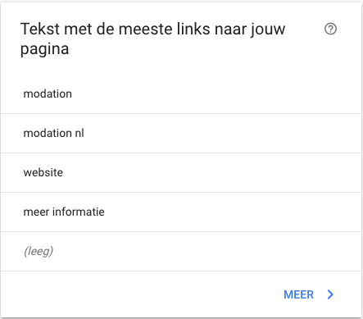The width and height of the screenshot is (363, 319).
Task: Click the 'website' label text
Action: (x=43, y=172)
